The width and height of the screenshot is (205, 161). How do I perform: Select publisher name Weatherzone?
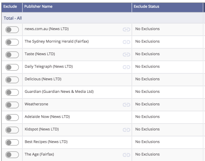tap(36, 104)
